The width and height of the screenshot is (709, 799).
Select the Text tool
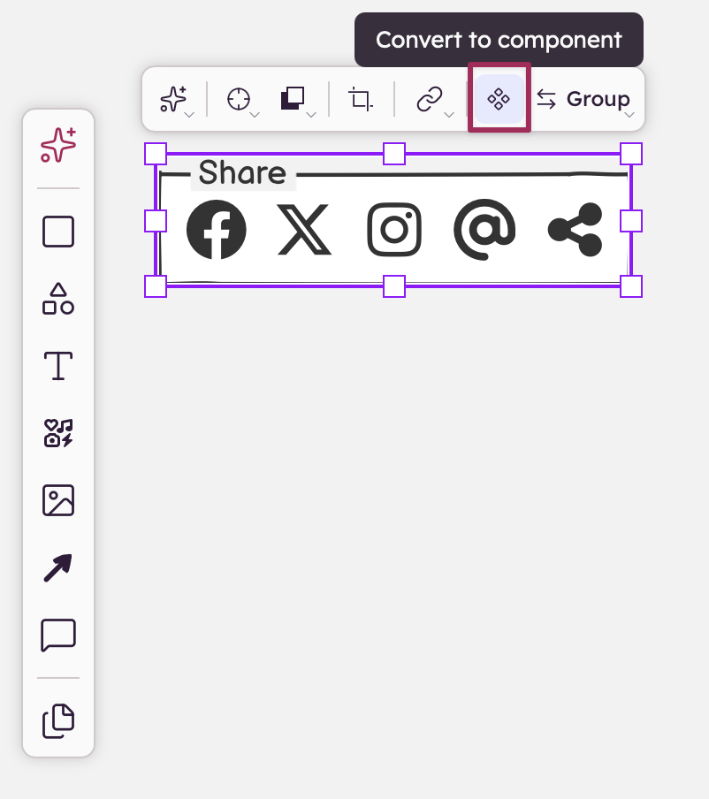click(58, 366)
